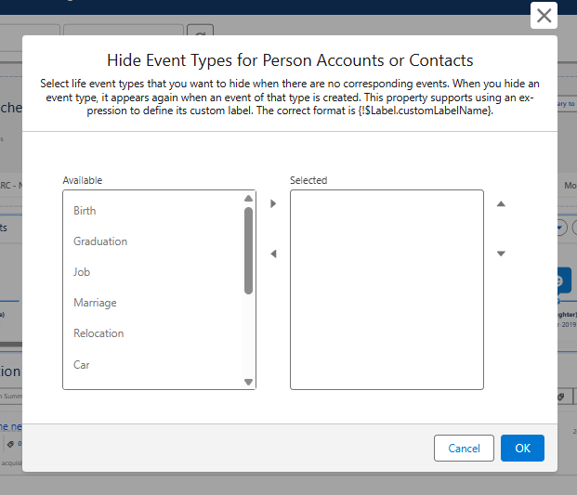Confirm with the OK button

(522, 449)
